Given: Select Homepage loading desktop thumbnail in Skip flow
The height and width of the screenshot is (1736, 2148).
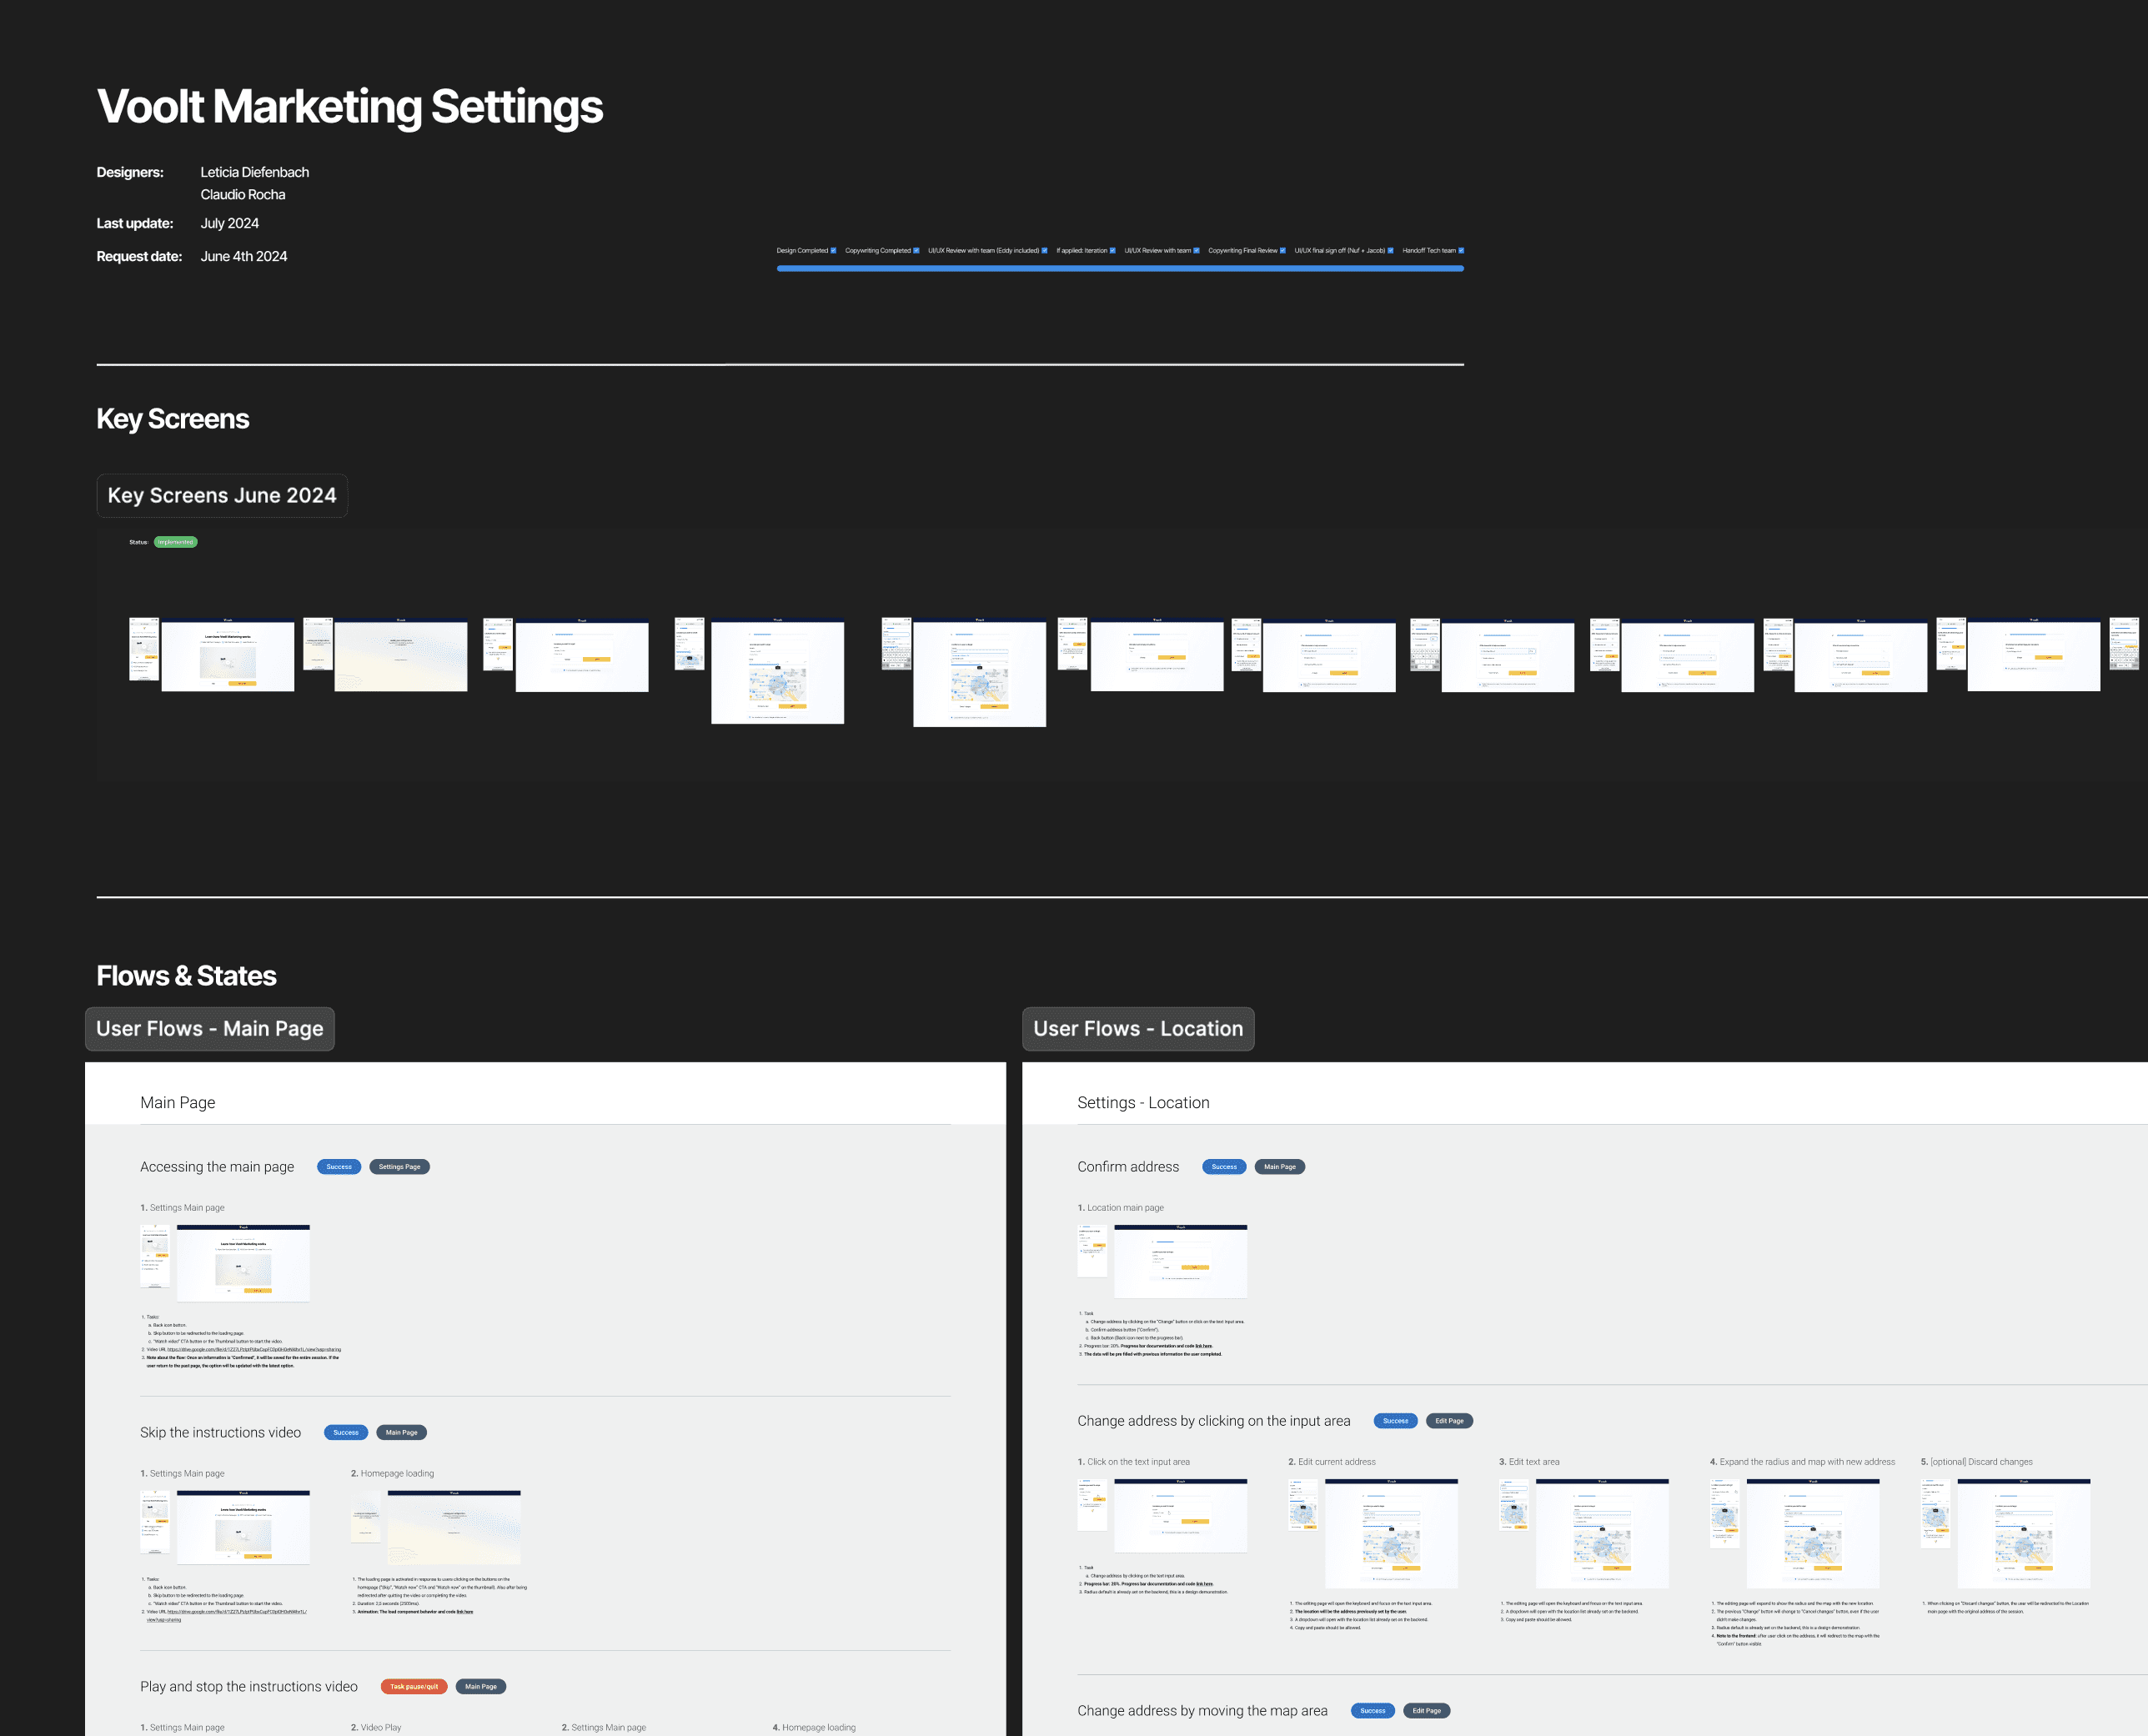Looking at the screenshot, I should pyautogui.click(x=454, y=1527).
